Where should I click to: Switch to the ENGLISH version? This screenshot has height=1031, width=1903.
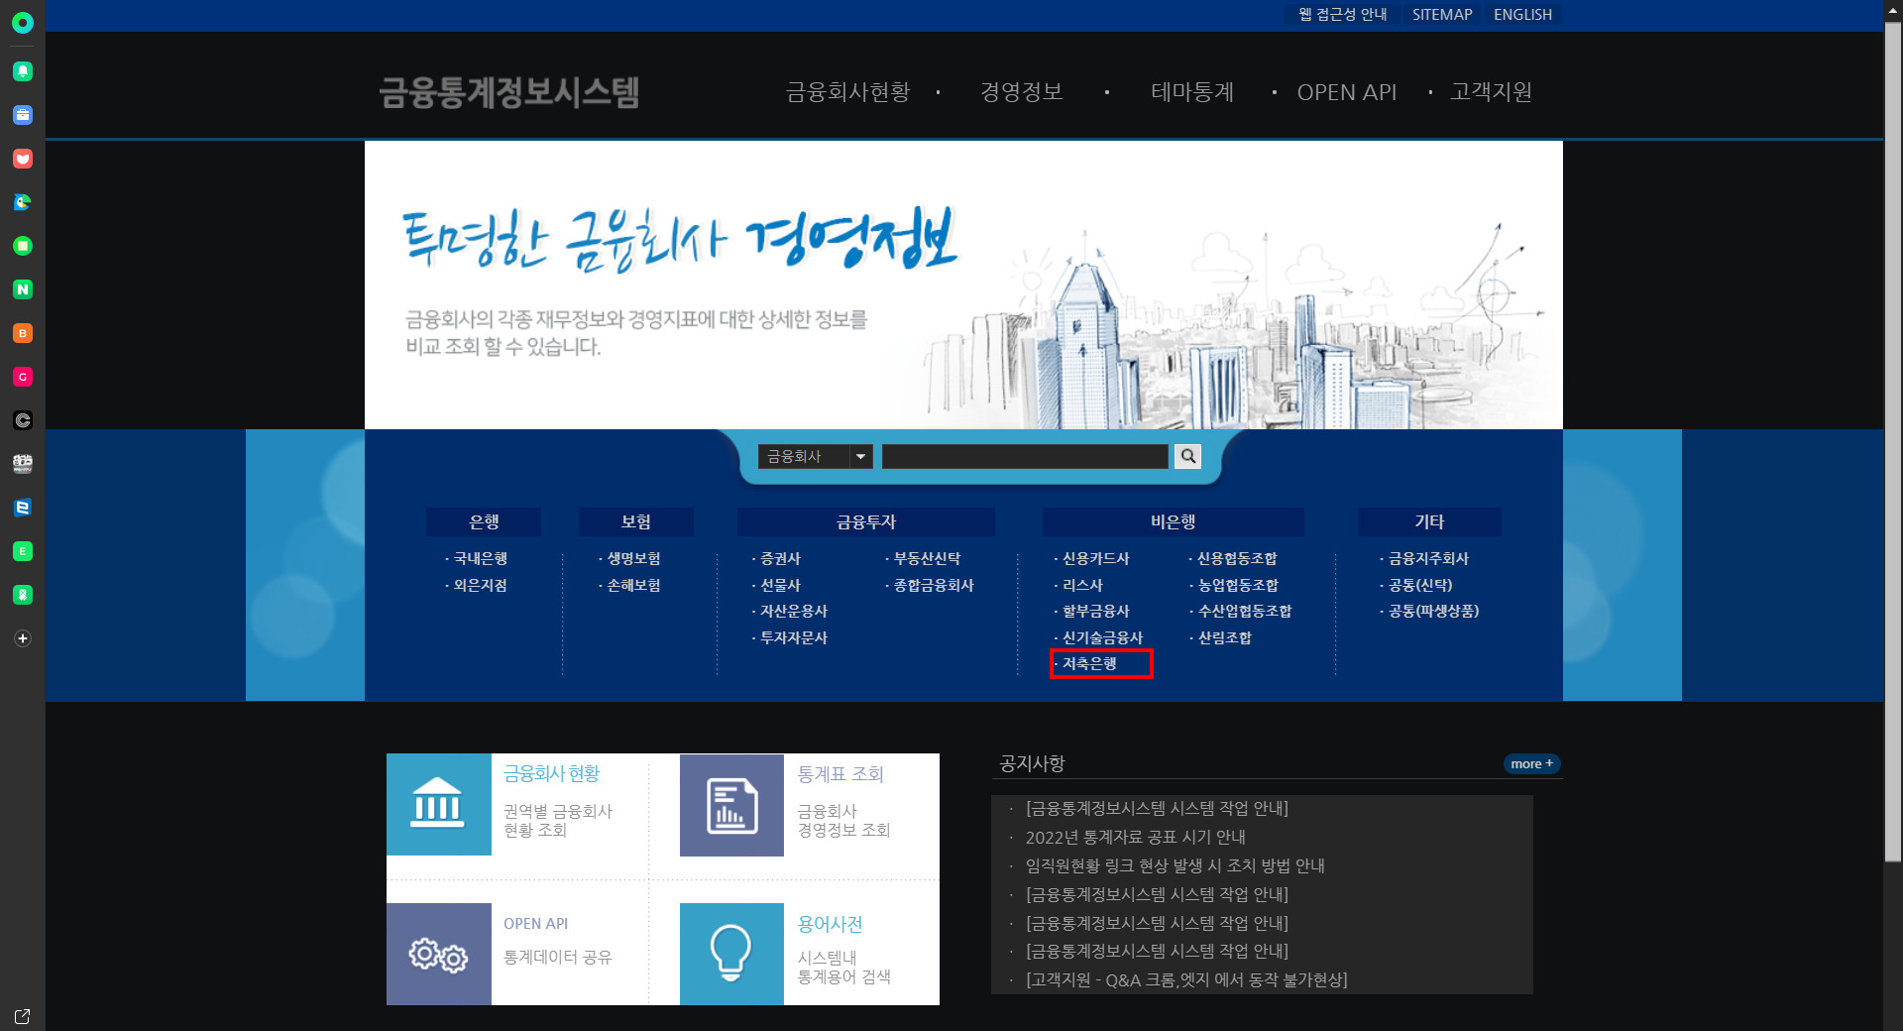[1522, 14]
